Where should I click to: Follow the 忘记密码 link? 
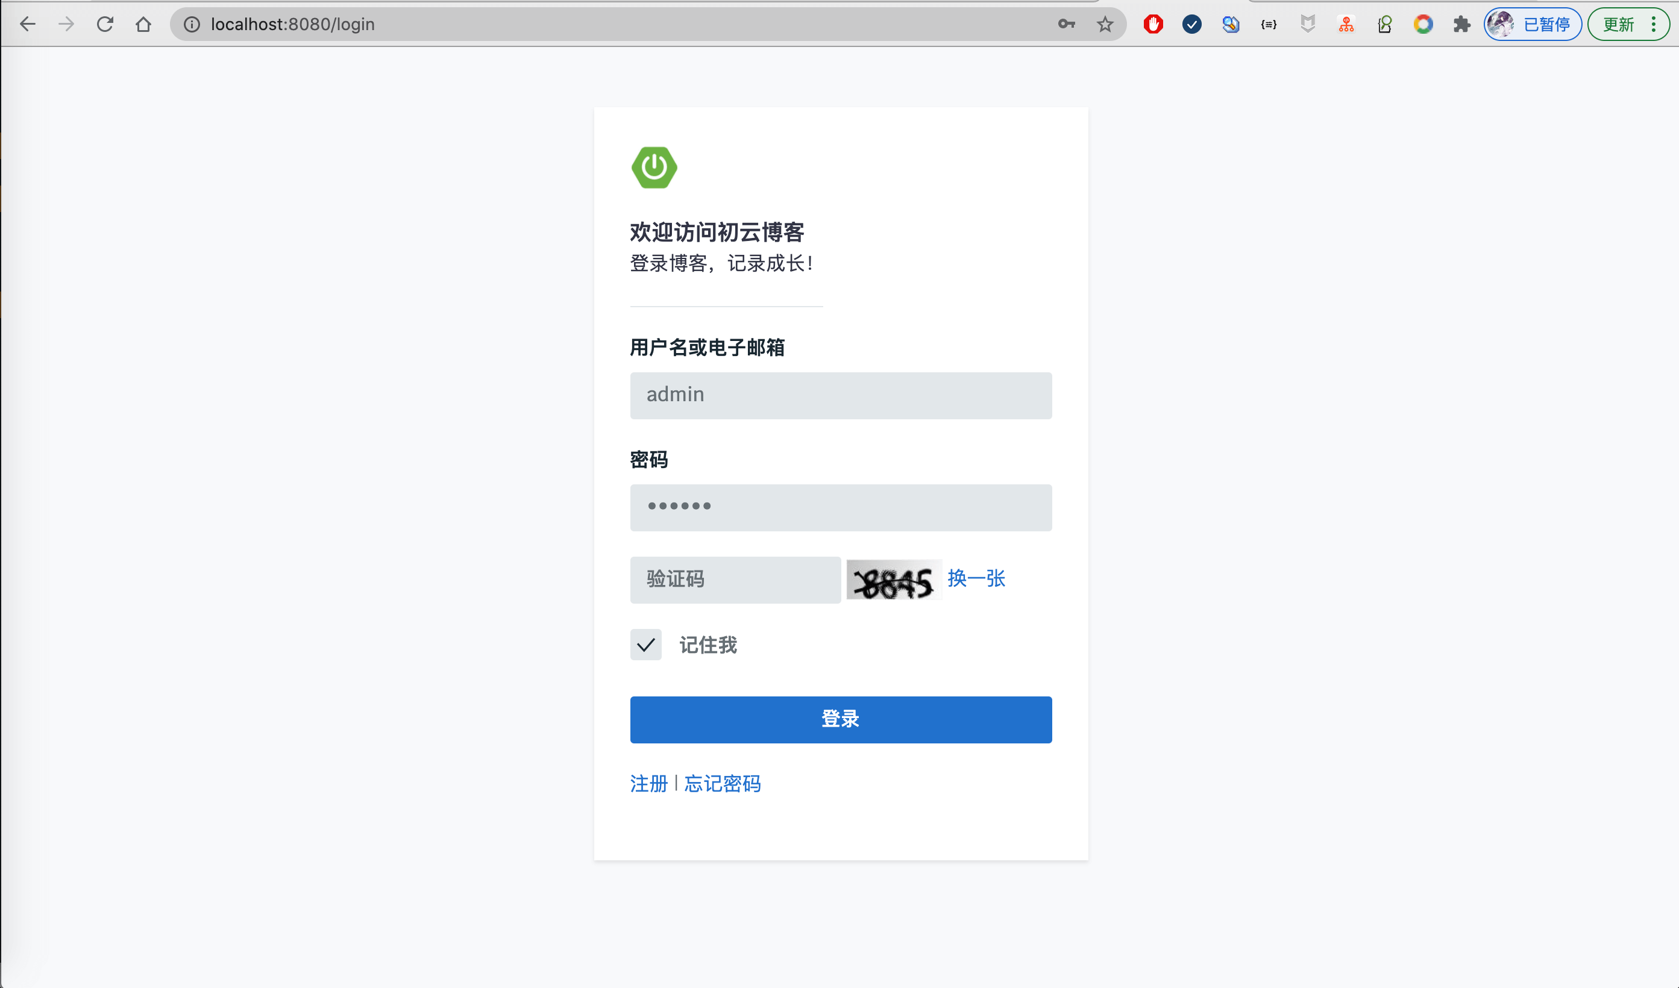click(x=722, y=783)
